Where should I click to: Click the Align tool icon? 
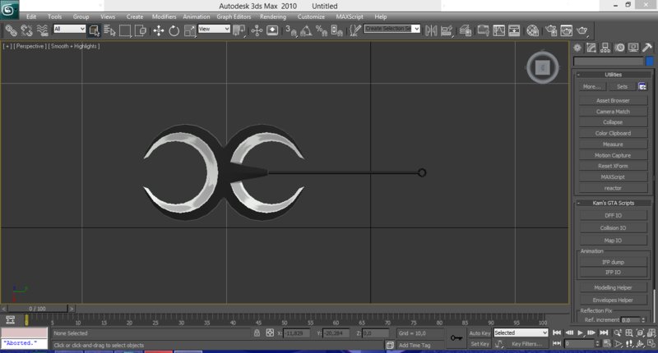pos(447,30)
